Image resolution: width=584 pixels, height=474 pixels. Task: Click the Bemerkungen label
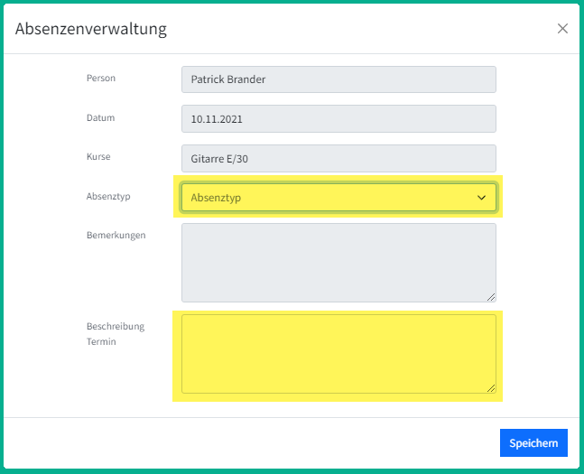[x=116, y=235]
